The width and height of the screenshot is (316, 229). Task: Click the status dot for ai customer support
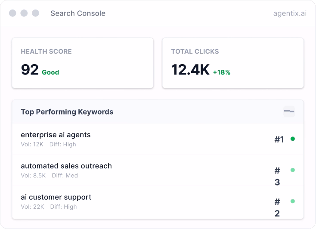293,201
